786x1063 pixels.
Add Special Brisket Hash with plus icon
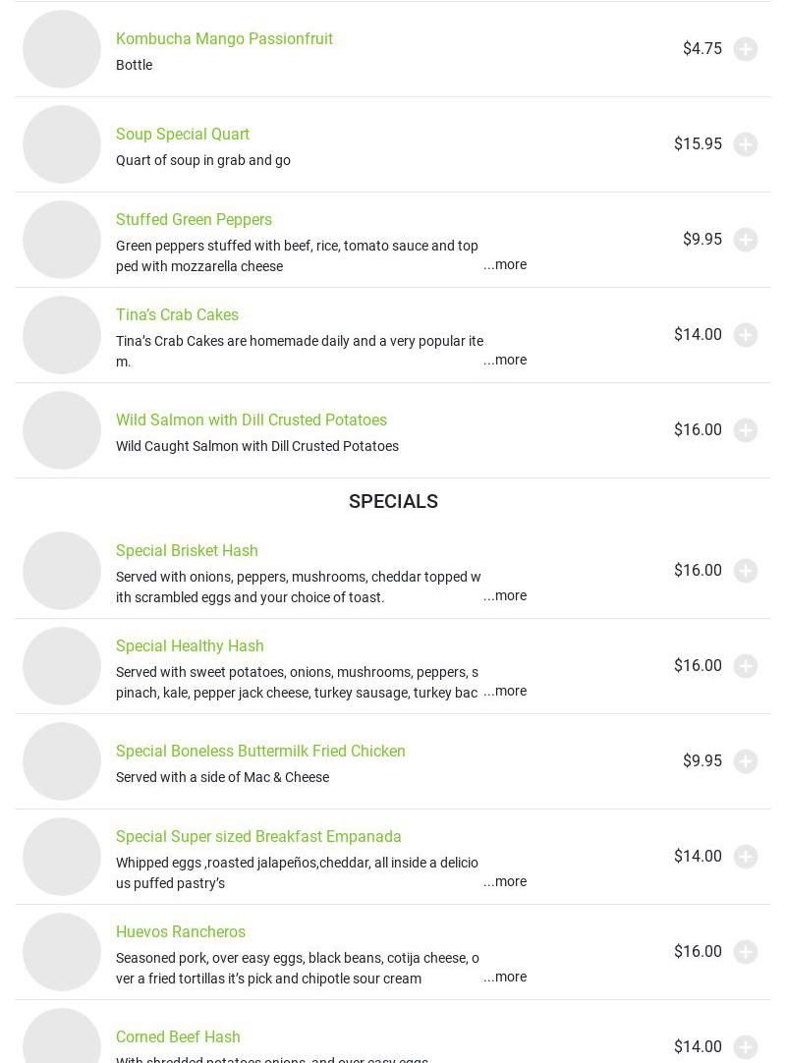(746, 571)
